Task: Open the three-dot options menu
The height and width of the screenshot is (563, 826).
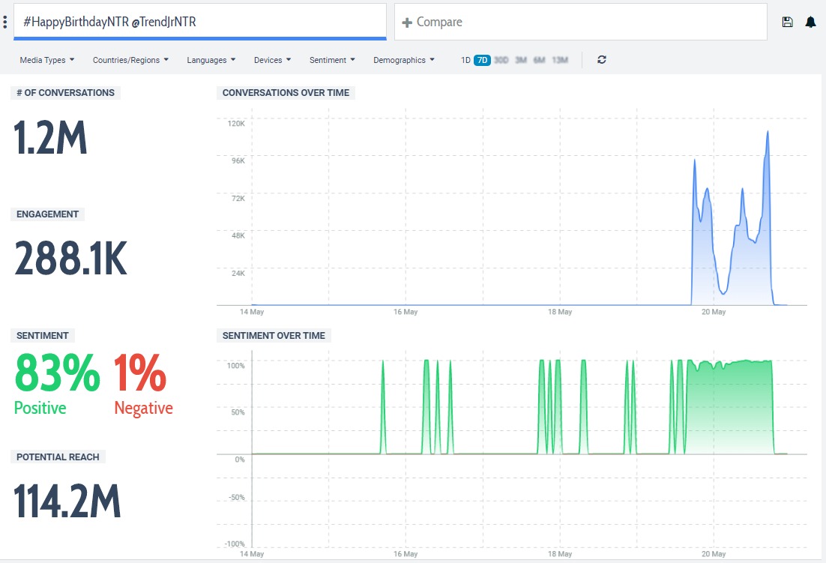Action: 4,22
